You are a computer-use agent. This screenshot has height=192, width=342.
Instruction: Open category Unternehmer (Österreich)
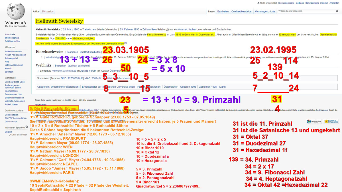[66, 87]
